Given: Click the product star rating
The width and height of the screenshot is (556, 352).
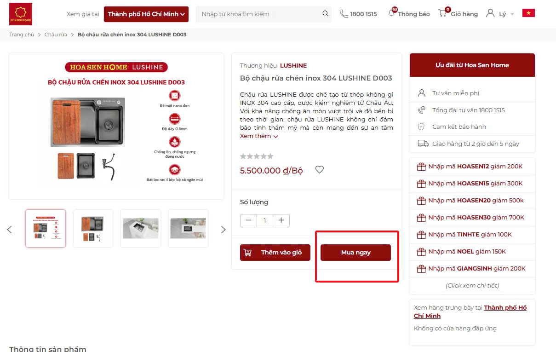Looking at the screenshot, I should (257, 156).
